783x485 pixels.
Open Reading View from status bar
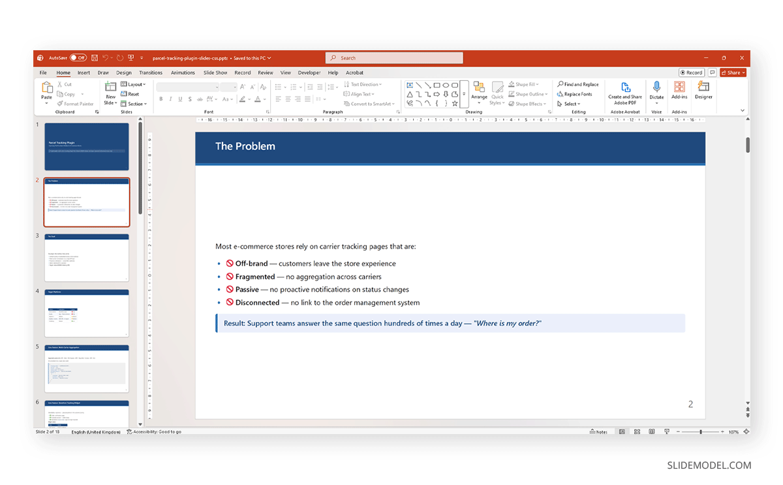(x=651, y=432)
